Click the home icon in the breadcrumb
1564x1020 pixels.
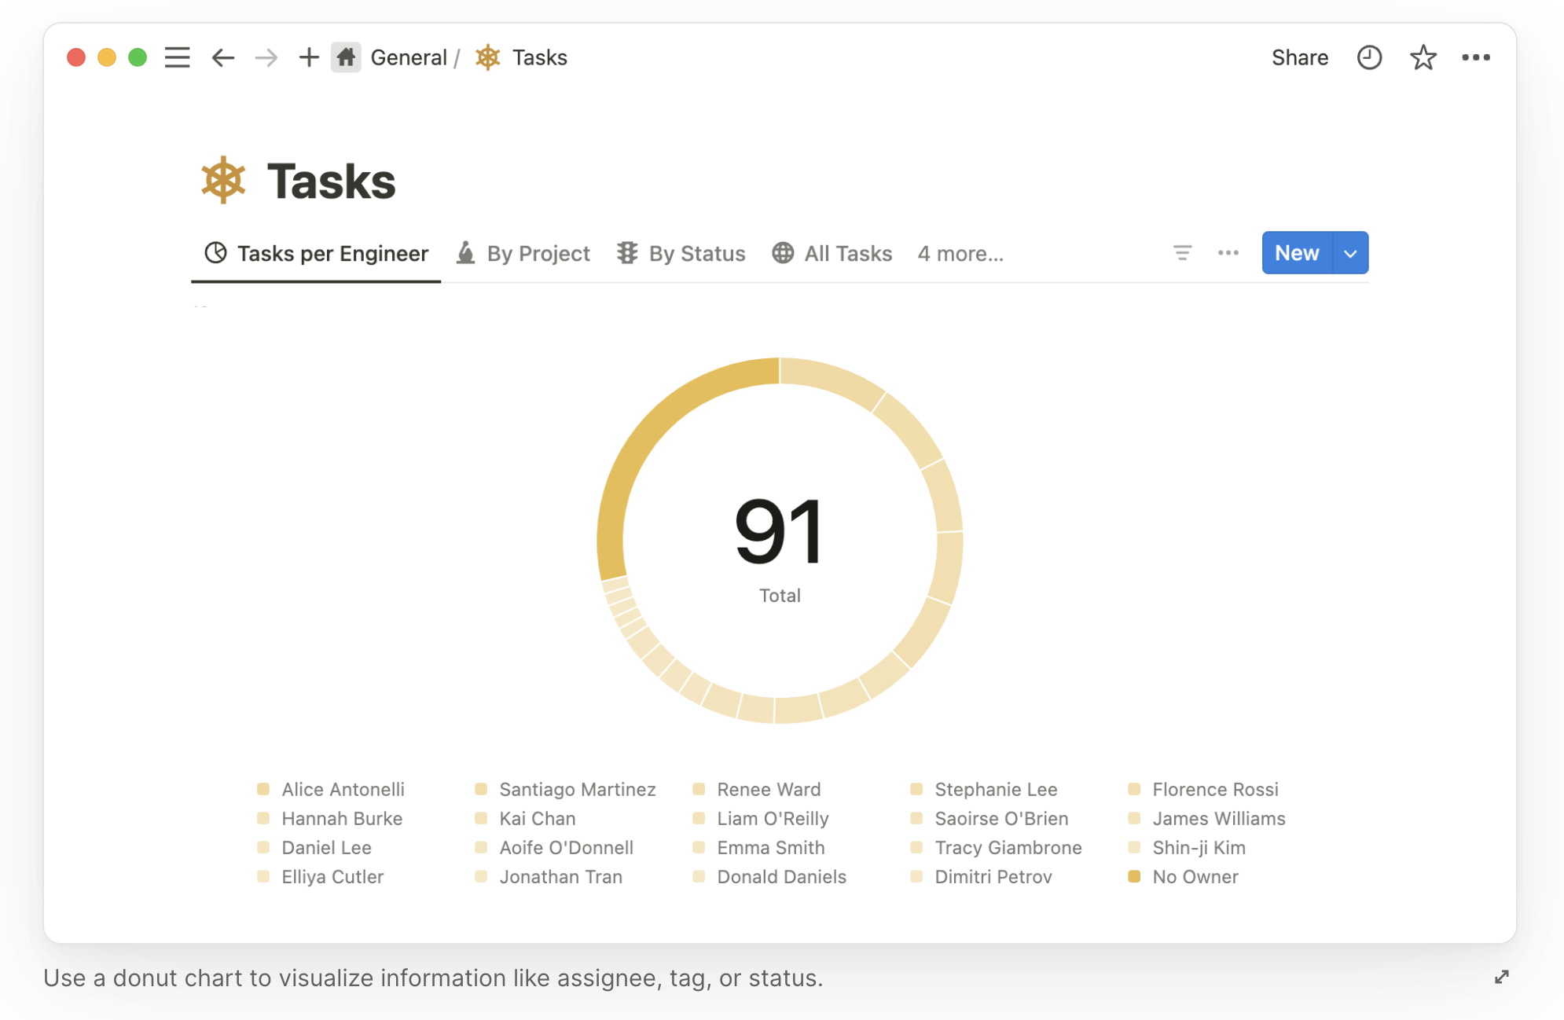coord(346,57)
